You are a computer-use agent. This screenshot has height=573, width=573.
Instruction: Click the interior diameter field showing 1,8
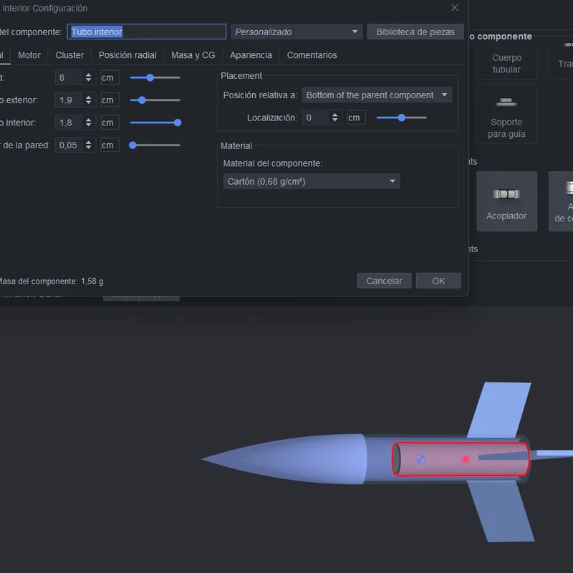[68, 122]
